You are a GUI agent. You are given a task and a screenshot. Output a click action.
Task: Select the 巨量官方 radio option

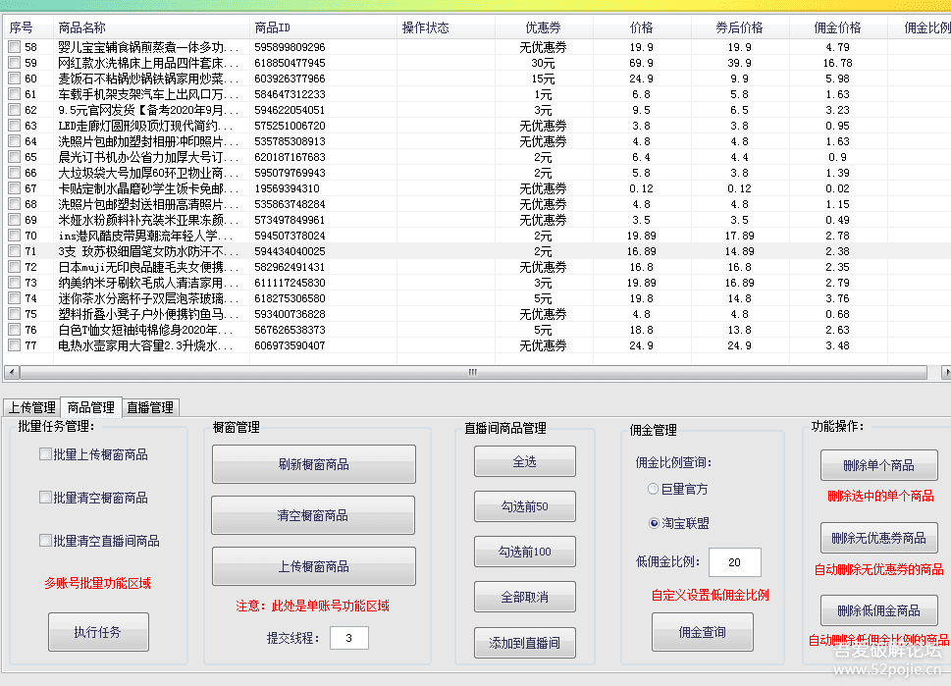click(654, 489)
